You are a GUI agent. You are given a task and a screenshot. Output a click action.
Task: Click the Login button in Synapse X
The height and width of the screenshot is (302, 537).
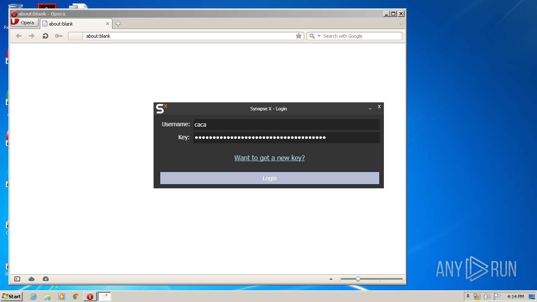269,178
